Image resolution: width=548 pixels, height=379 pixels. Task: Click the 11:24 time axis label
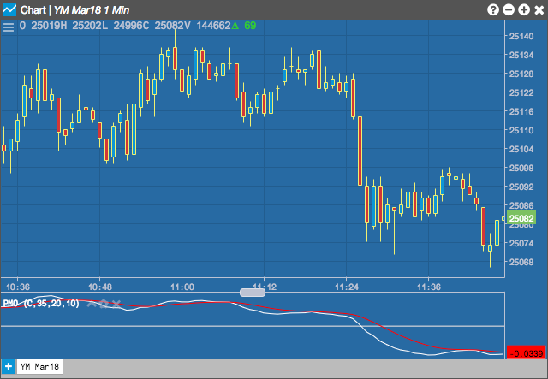347,287
